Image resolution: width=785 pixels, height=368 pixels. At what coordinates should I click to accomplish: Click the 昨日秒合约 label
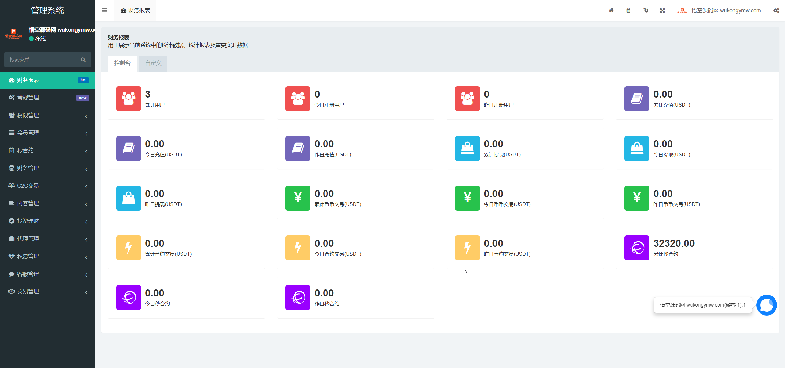[x=327, y=304]
